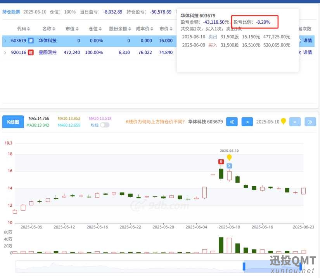This screenshot has height=278, width=320.
Task: Click the 星图测控 name cell
Action: point(48,53)
